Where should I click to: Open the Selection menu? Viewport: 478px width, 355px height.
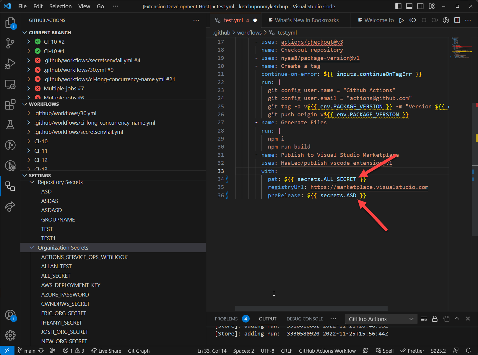(x=60, y=6)
